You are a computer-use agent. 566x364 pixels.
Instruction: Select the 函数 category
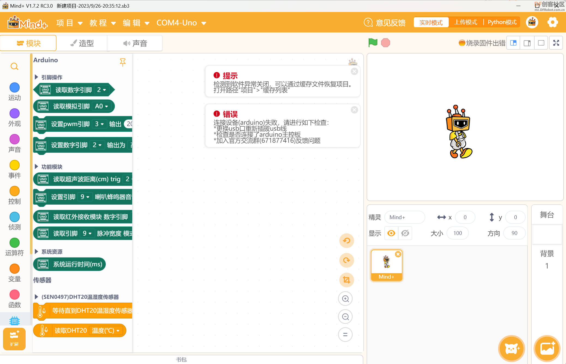[14, 299]
